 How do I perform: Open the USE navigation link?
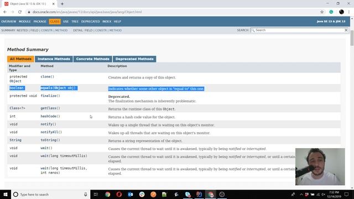pos(66,22)
